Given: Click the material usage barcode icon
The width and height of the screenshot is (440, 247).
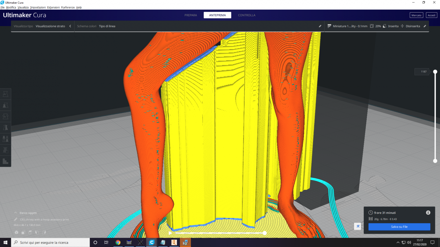Looking at the screenshot, I should point(371,219).
